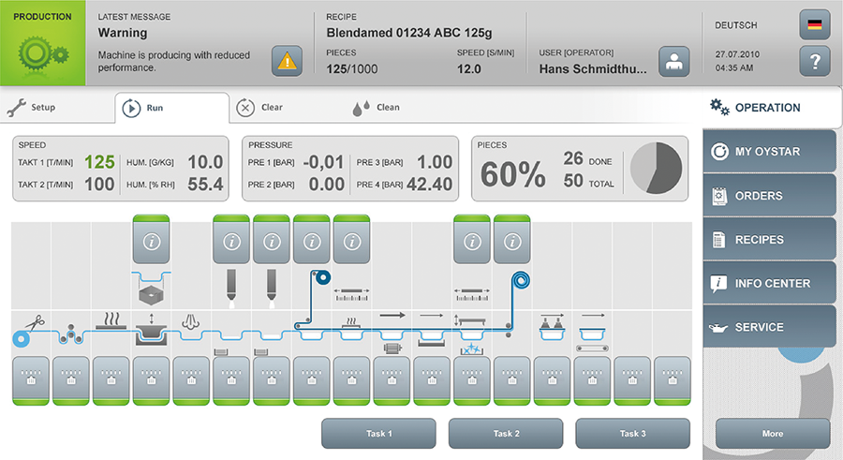Image resolution: width=843 pixels, height=460 pixels.
Task: Click the heating plate station icon
Action: pos(111,320)
